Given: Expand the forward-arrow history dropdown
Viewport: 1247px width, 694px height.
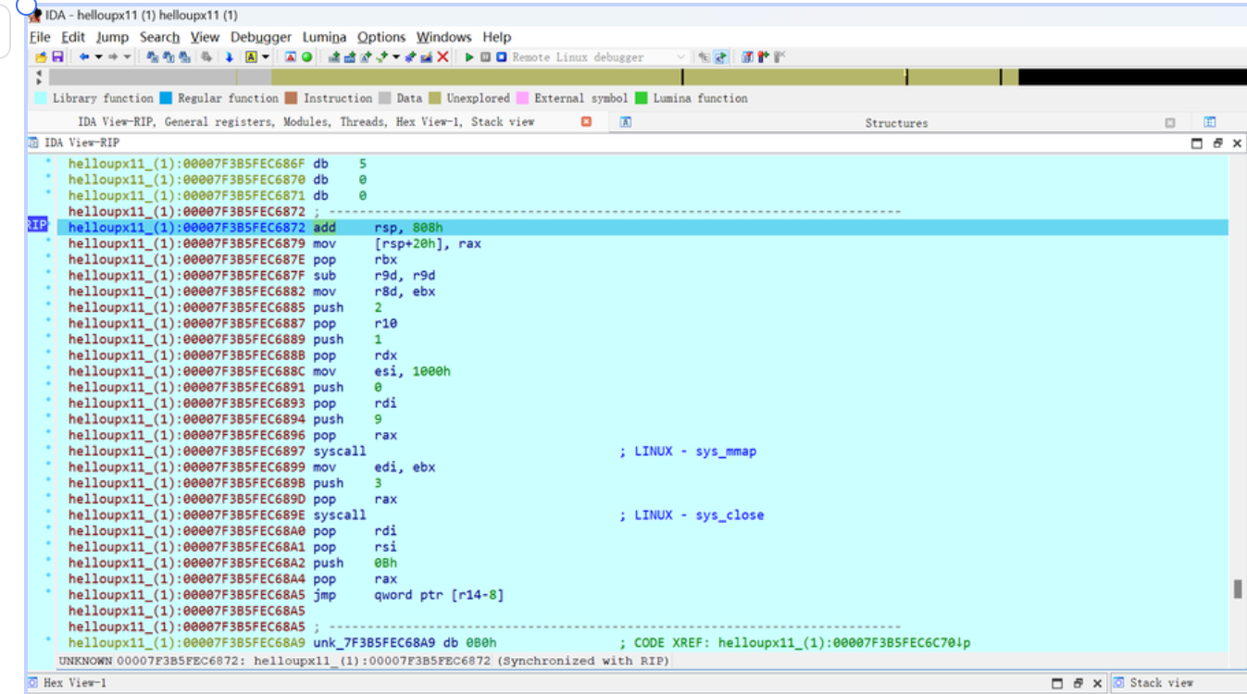Looking at the screenshot, I should click(x=127, y=57).
